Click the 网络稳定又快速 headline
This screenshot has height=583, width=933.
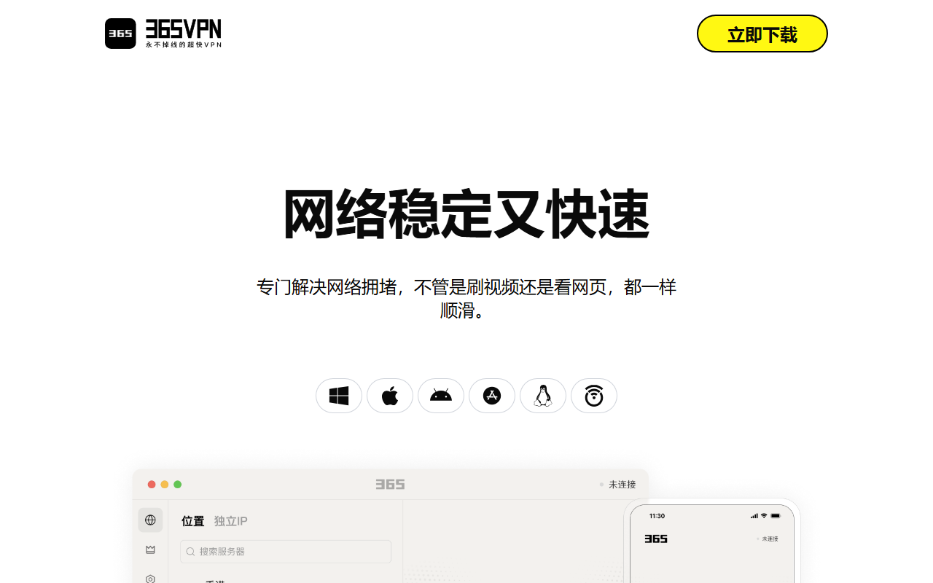(x=466, y=214)
